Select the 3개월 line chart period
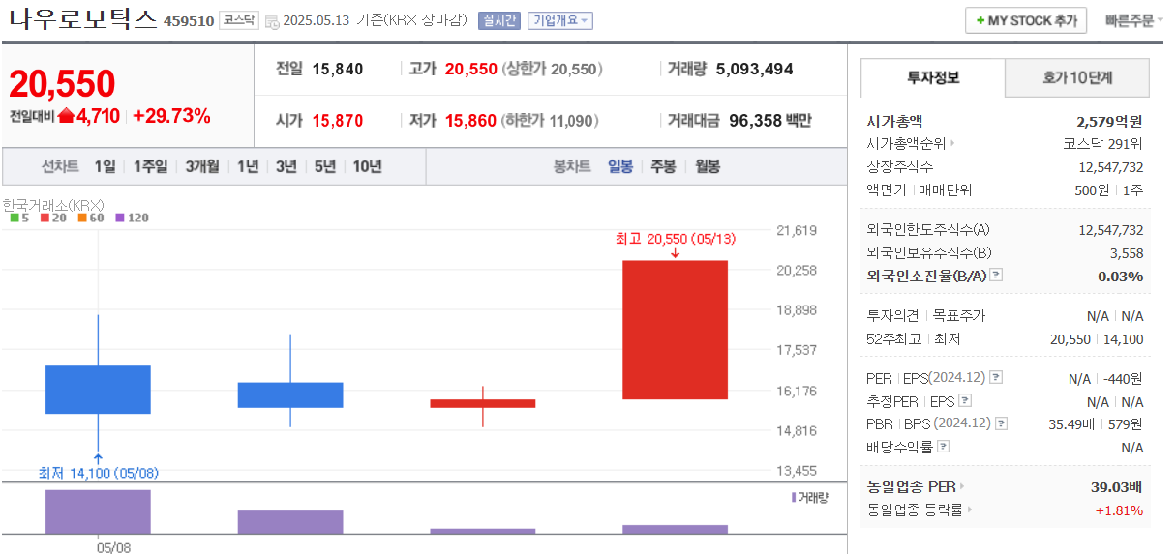 202,166
